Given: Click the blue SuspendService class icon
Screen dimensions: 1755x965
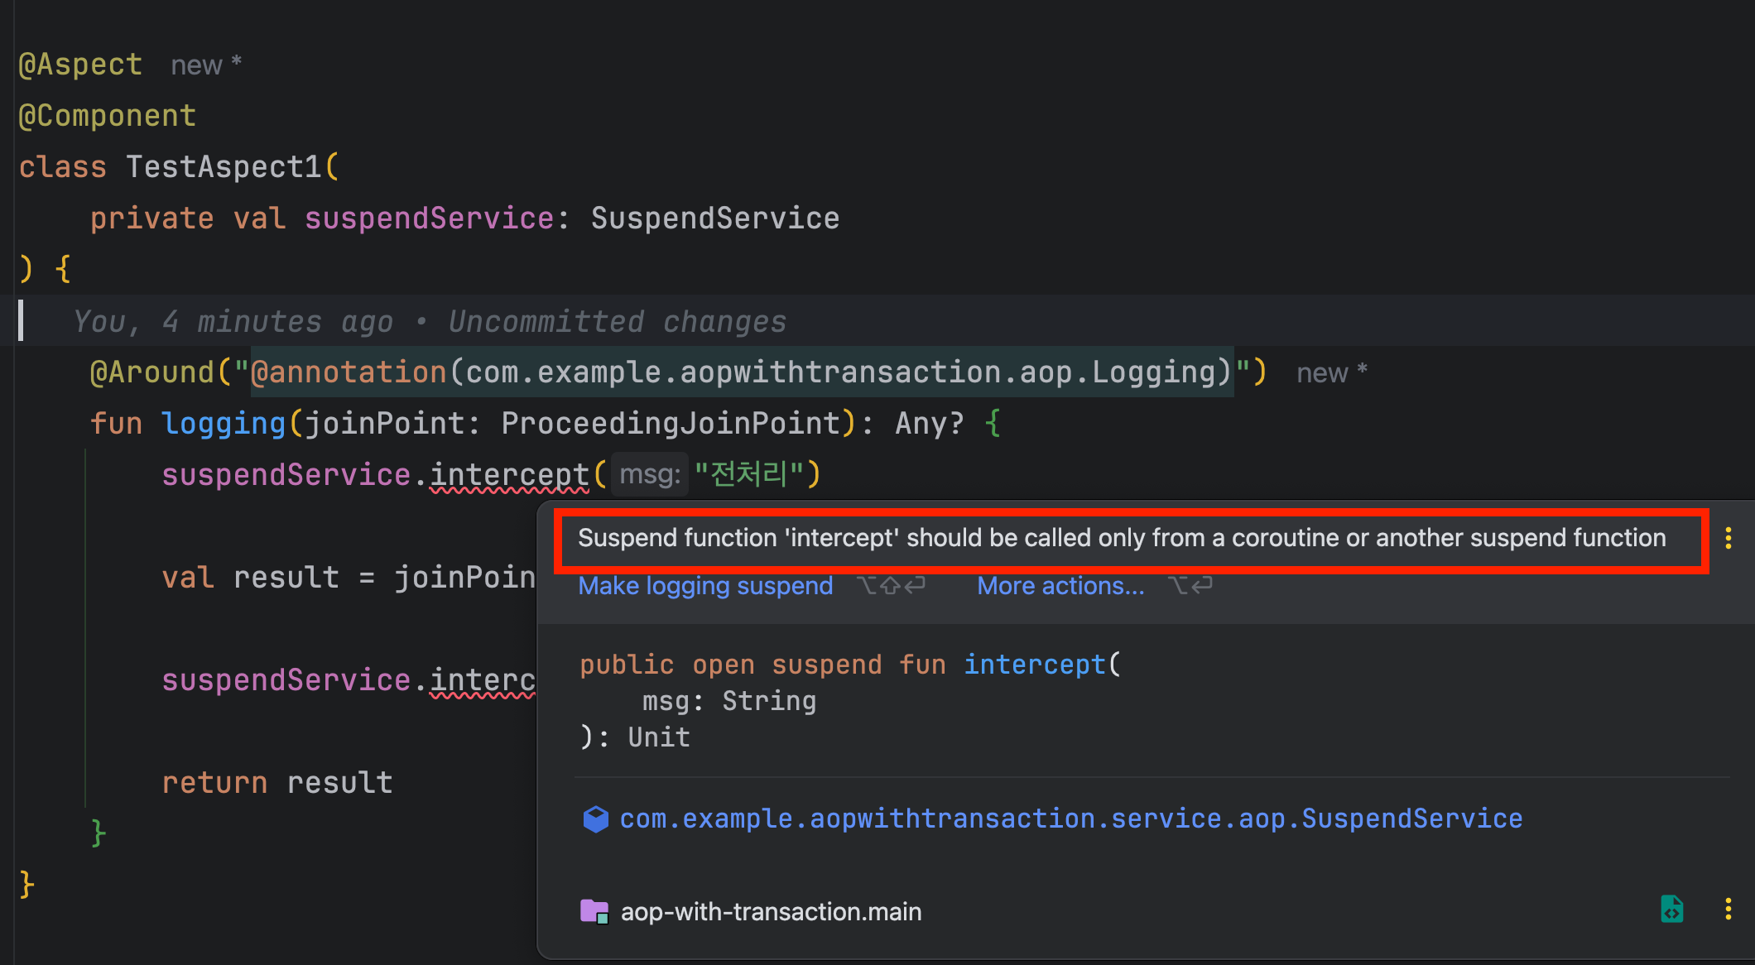Looking at the screenshot, I should tap(595, 819).
